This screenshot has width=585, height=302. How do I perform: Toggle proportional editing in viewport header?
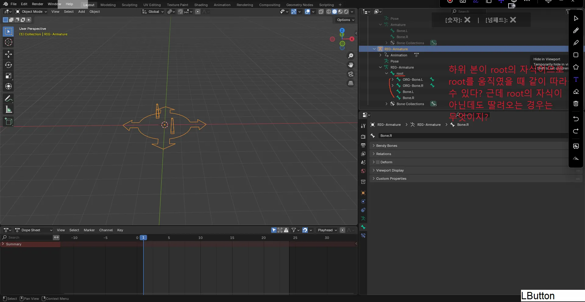point(198,12)
